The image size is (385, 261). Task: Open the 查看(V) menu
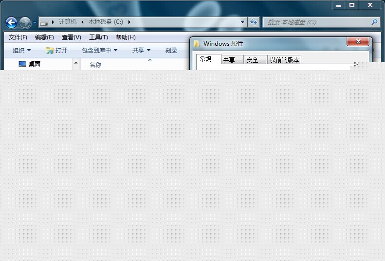coord(71,37)
